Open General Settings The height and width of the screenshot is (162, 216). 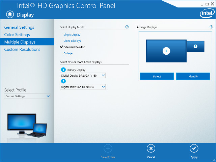pos(19,27)
